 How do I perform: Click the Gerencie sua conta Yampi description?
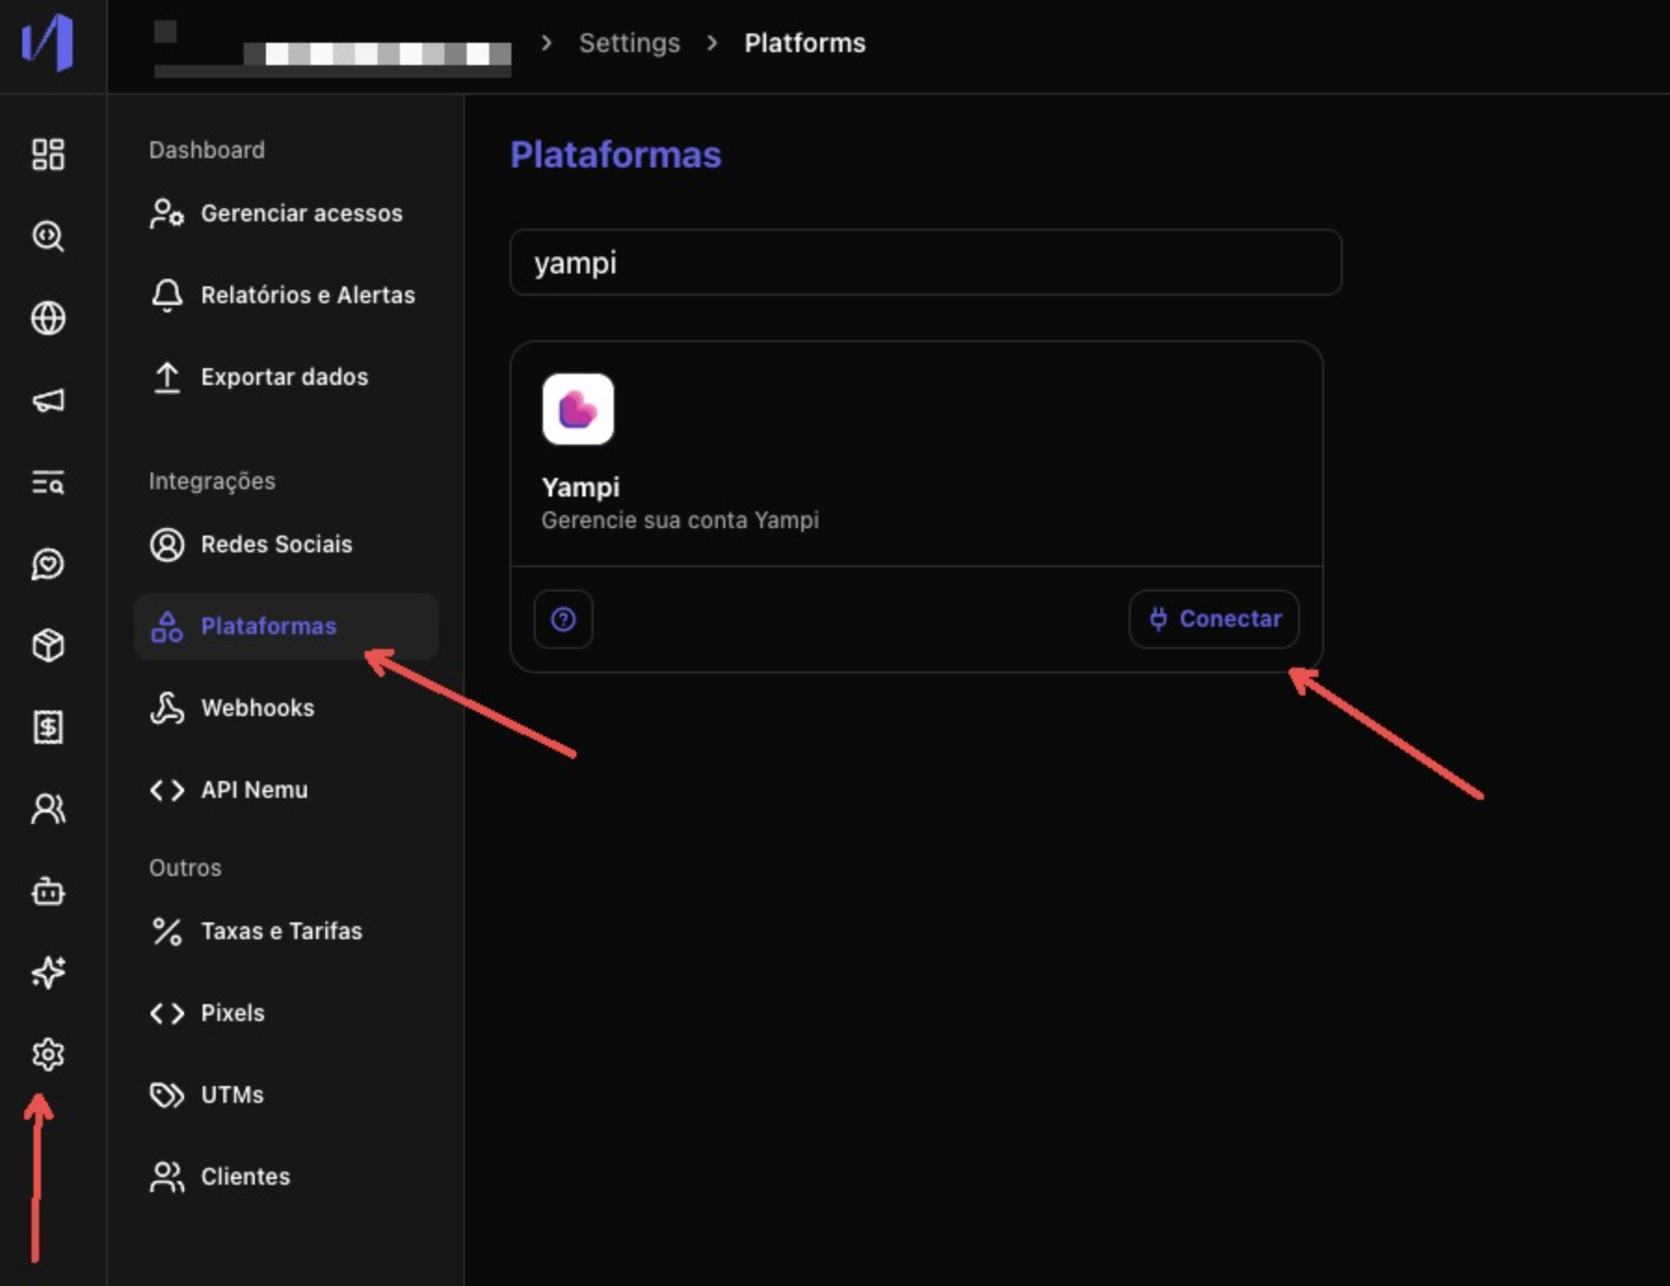point(680,521)
